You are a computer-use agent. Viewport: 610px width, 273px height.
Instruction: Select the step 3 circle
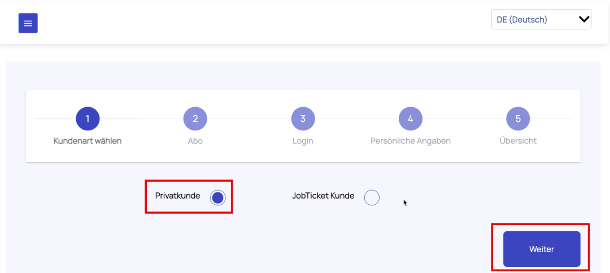click(x=303, y=118)
